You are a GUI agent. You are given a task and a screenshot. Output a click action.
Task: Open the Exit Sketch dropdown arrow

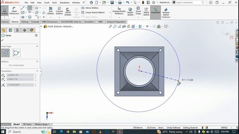4,17
